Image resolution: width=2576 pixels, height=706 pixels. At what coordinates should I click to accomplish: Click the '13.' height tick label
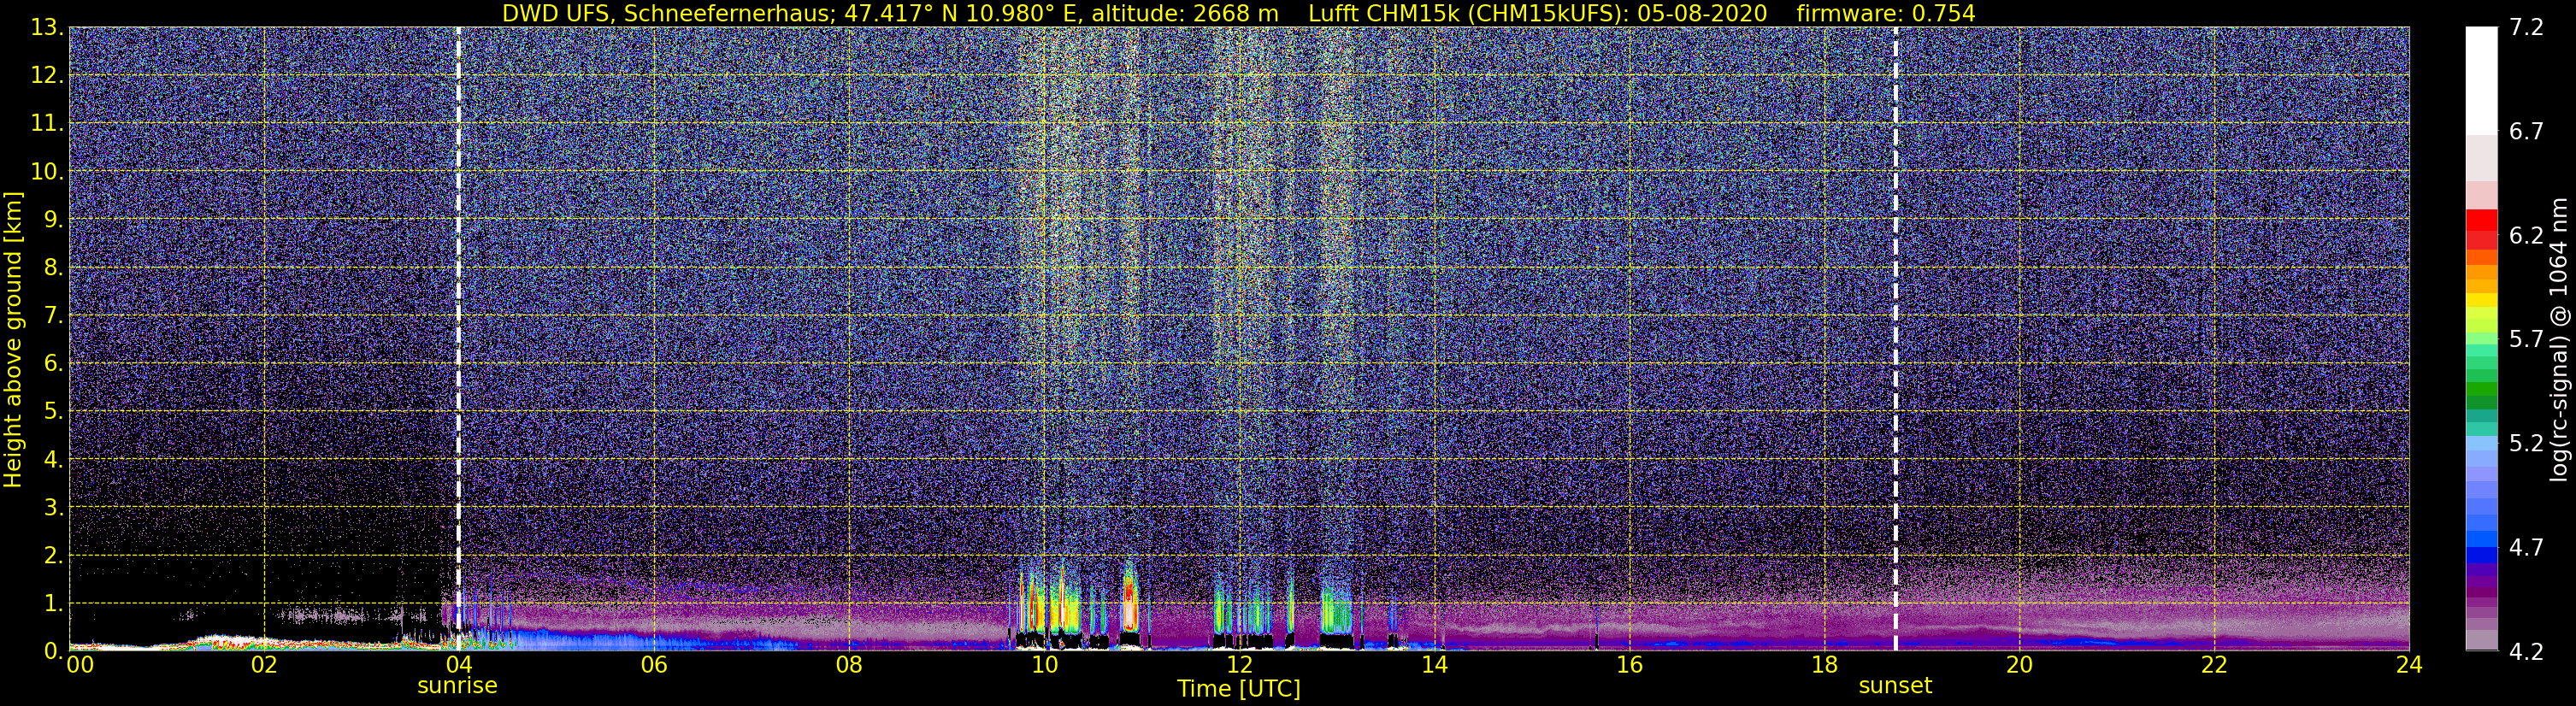coord(47,28)
